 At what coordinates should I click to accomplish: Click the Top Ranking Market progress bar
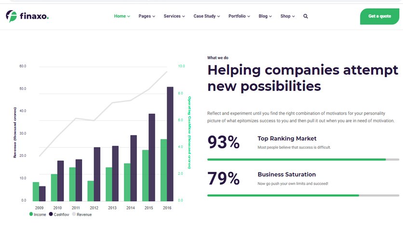tap(303, 160)
